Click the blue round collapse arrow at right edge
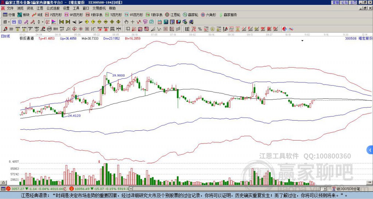The height and width of the screenshot is (199, 373). point(370,150)
